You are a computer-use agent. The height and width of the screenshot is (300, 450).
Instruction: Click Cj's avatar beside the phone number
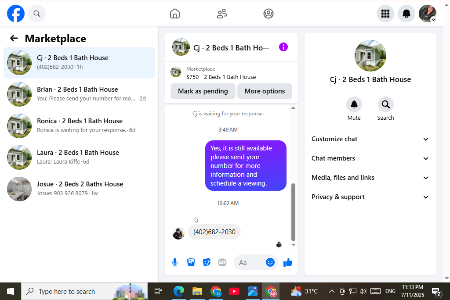tap(178, 233)
